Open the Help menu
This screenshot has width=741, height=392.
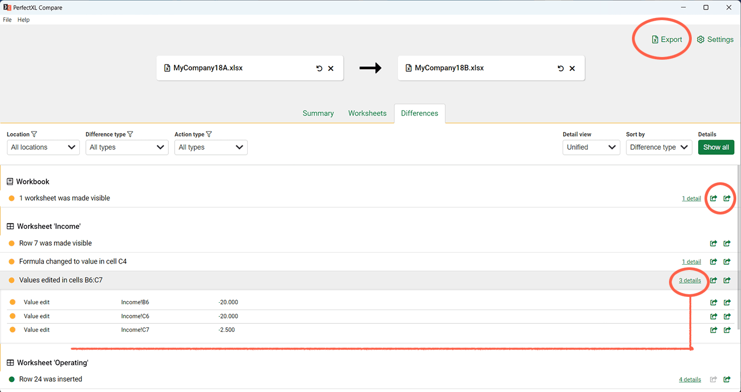(x=23, y=20)
